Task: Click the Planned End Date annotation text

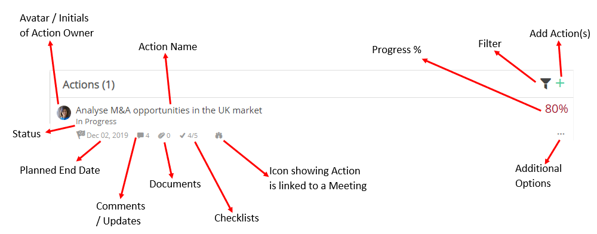Action: point(60,170)
